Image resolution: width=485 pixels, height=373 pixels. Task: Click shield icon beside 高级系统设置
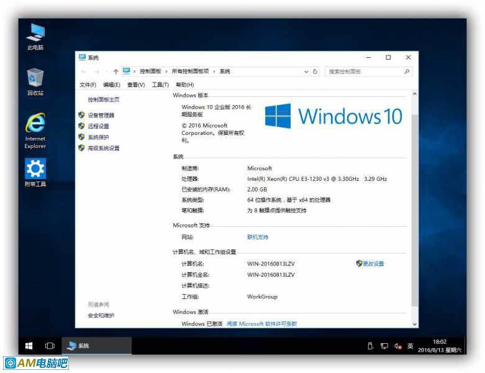pyautogui.click(x=81, y=148)
